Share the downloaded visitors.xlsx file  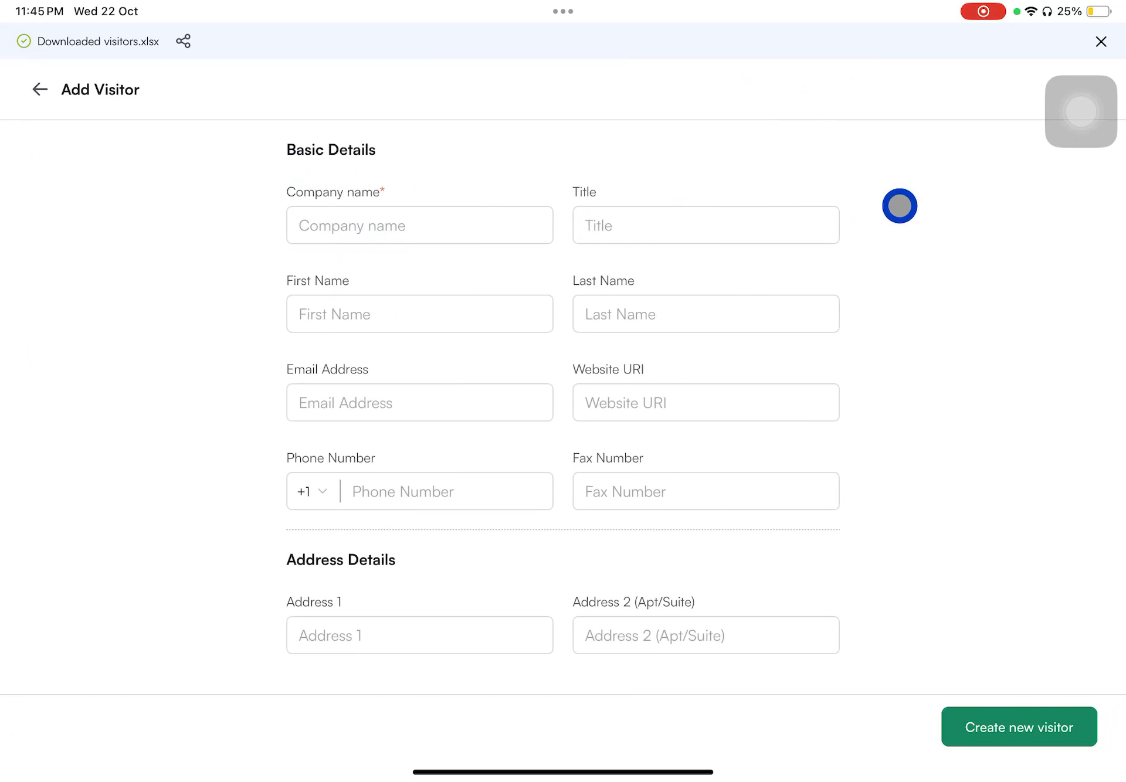[183, 41]
